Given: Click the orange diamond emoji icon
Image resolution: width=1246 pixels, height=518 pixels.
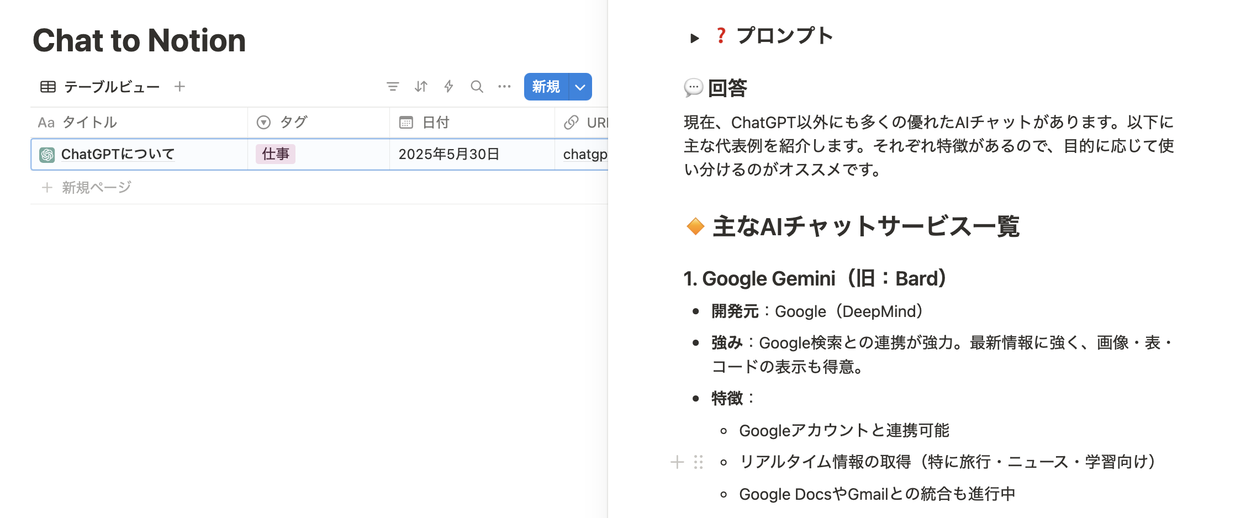Looking at the screenshot, I should [x=695, y=226].
